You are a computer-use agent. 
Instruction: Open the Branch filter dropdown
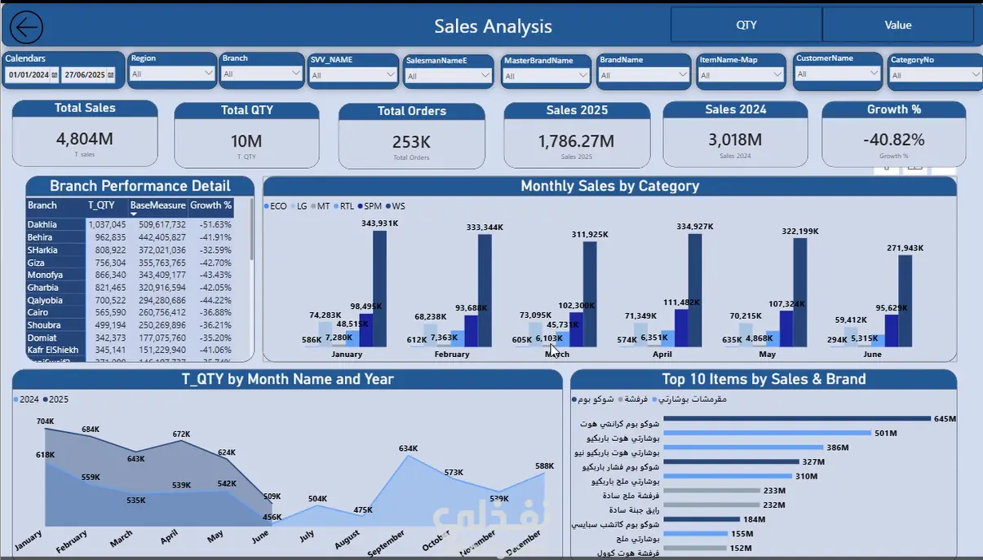coord(262,73)
